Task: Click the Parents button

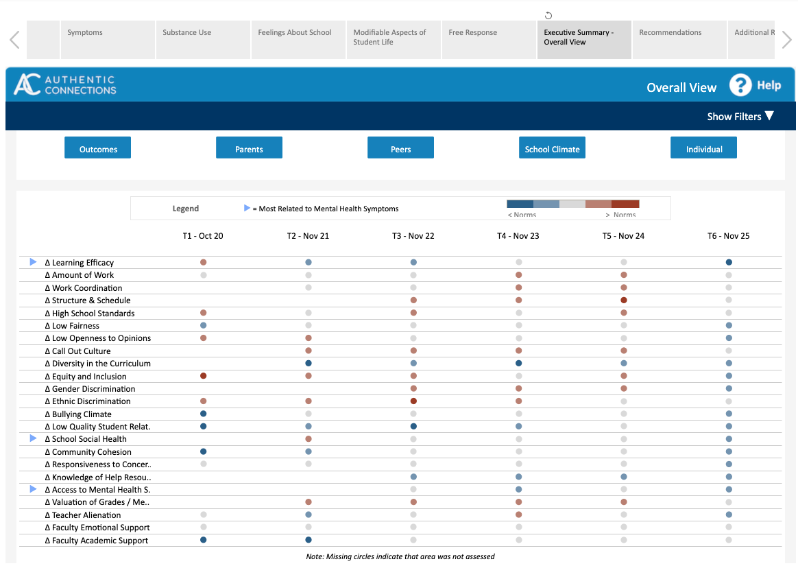Action: point(249,148)
